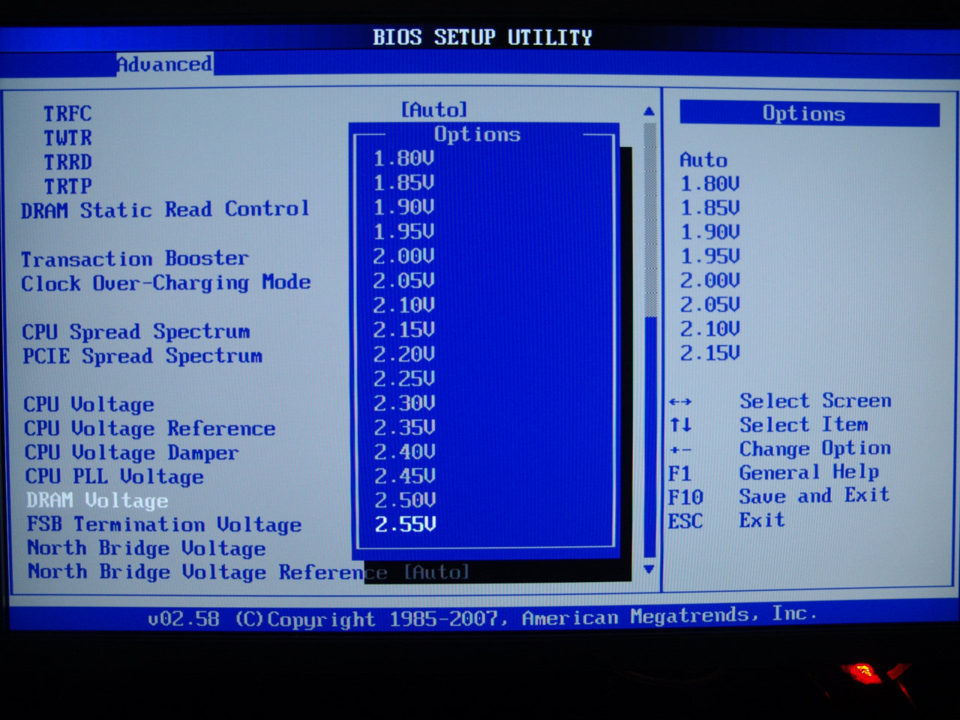Select 2.55V in the Options popup
This screenshot has height=720, width=960.
(x=404, y=524)
